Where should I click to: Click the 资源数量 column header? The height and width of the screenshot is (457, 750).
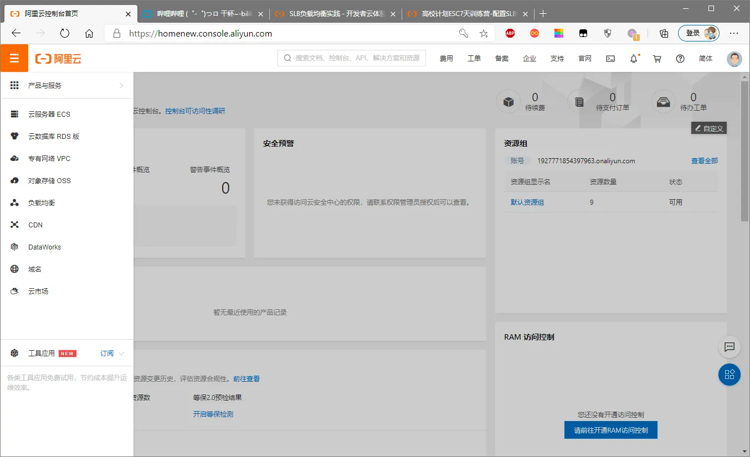(x=603, y=181)
